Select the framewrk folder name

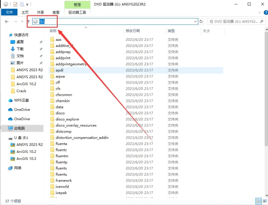pyautogui.click(x=64, y=180)
